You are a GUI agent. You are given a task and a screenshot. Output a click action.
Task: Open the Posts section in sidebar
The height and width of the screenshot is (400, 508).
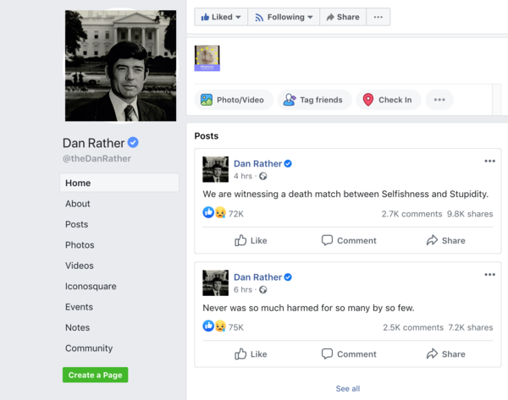click(76, 224)
